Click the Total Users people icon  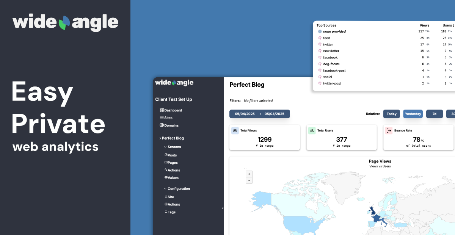[x=312, y=130]
